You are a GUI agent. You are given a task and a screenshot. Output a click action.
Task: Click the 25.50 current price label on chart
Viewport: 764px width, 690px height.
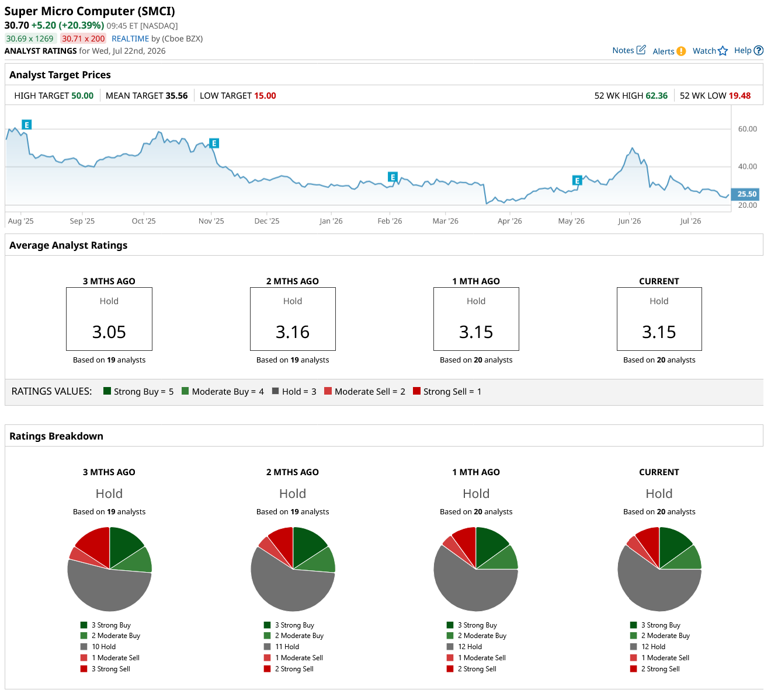coord(746,194)
